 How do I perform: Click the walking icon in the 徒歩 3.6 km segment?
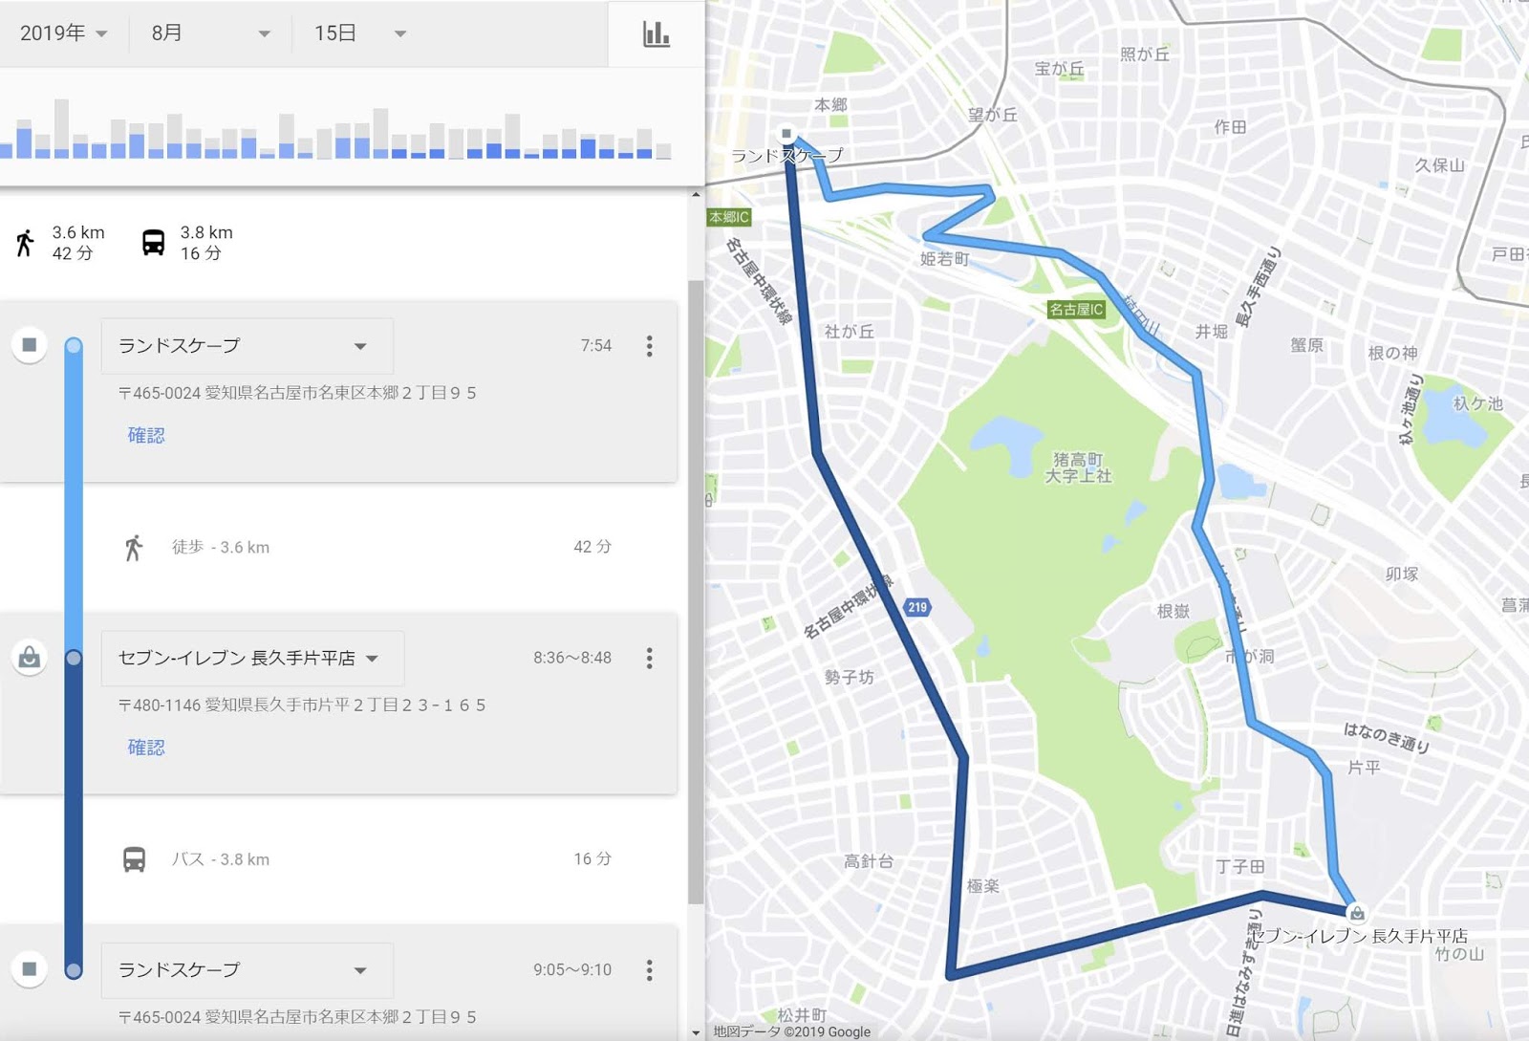click(134, 548)
